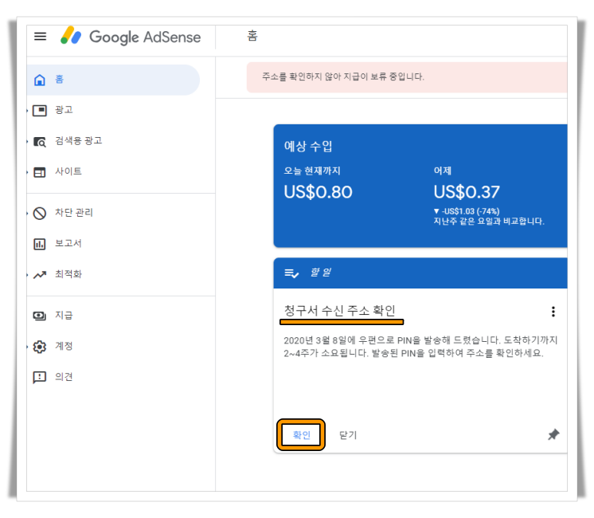This screenshot has height=518, width=594.
Task: Click yesterday's earnings US$0.37
Action: pos(467,192)
